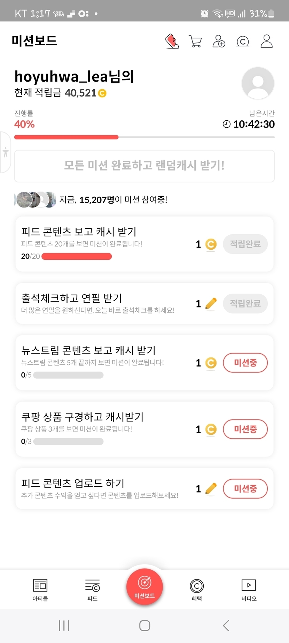Open the red sneaker step icon
289x643 pixels.
(x=172, y=41)
